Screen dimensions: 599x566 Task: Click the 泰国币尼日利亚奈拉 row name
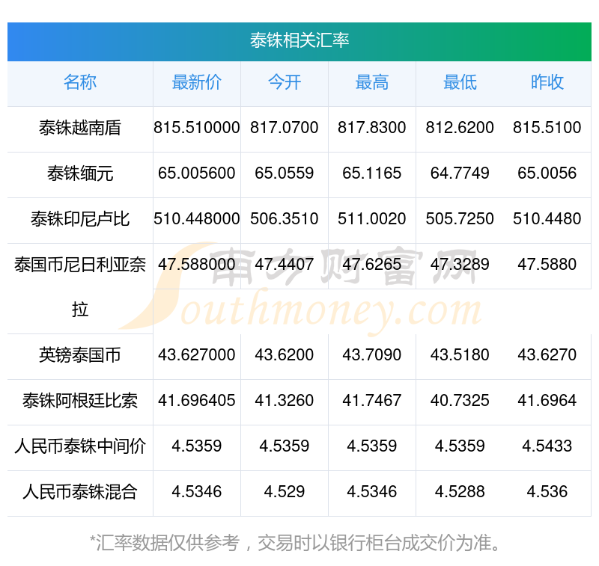coord(80,287)
